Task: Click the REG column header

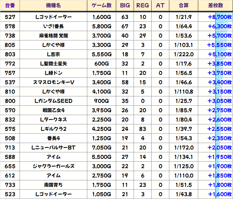Action: (143, 6)
